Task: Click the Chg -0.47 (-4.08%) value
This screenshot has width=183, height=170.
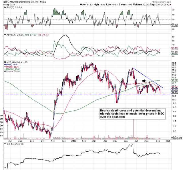Action: point(160,5)
